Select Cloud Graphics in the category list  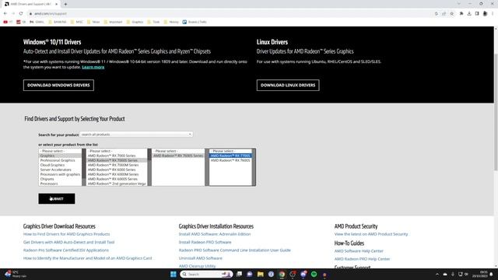click(60, 165)
